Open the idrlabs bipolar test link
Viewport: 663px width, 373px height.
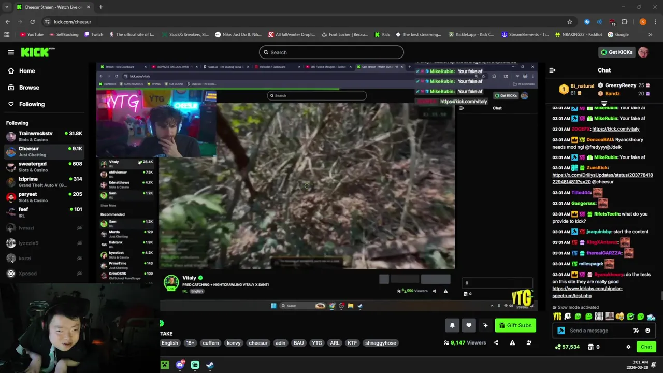[x=587, y=292]
